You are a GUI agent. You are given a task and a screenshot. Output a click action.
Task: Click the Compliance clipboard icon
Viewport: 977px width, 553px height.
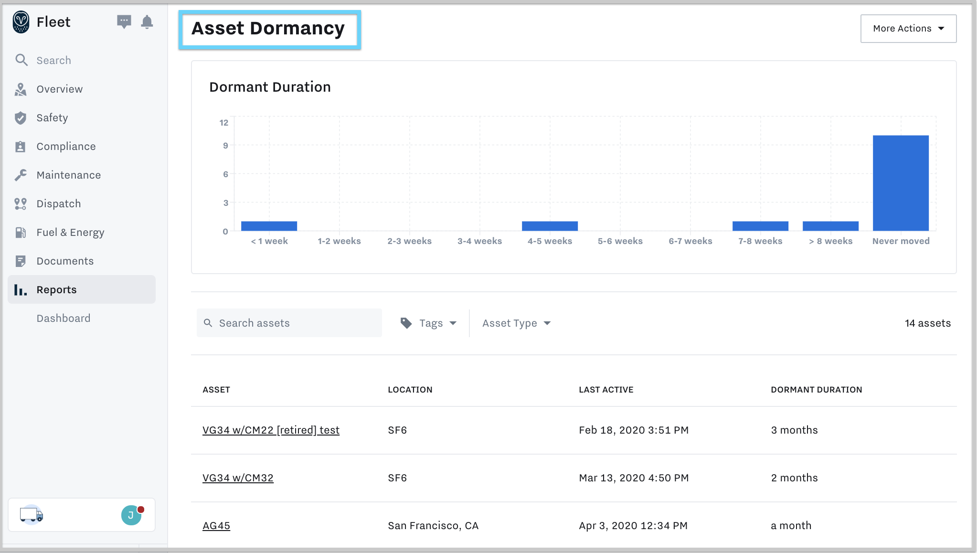(21, 147)
